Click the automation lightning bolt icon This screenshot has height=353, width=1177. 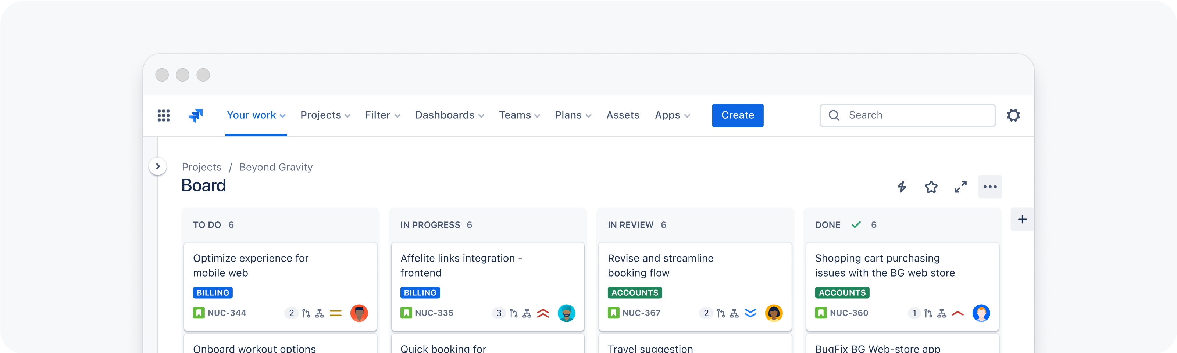click(902, 187)
